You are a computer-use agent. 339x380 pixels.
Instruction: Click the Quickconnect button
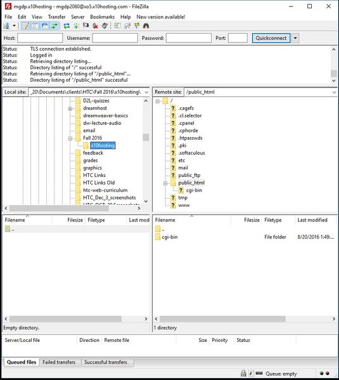click(x=271, y=38)
